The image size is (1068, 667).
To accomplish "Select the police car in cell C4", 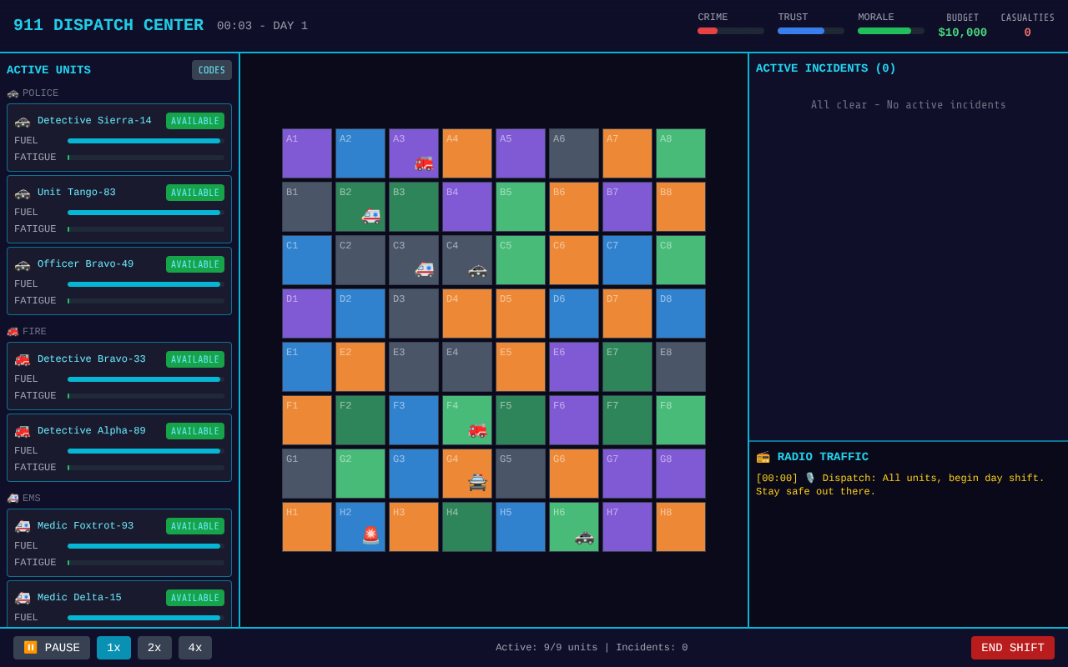I will (x=477, y=269).
